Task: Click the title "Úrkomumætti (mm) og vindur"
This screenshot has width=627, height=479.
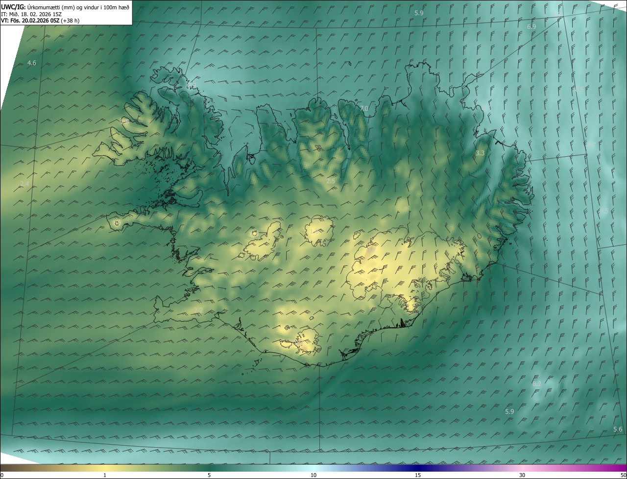Action: click(64, 7)
